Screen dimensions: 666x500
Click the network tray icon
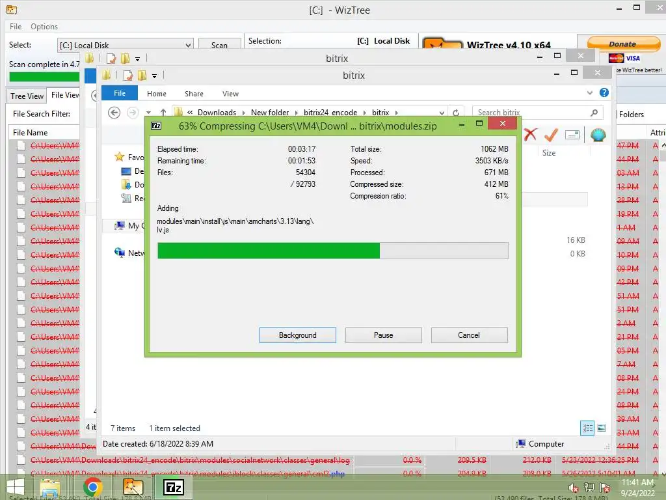coord(589,488)
